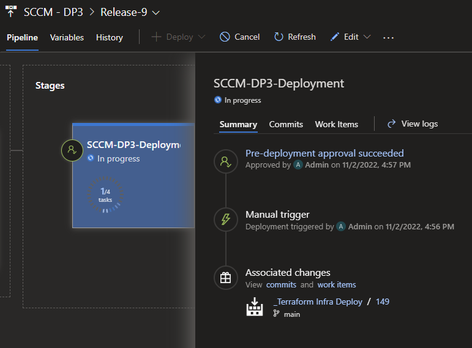This screenshot has height=348, width=472.
Task: Click the release pipeline icon beside SCCM - DP3
Action: pyautogui.click(x=11, y=12)
